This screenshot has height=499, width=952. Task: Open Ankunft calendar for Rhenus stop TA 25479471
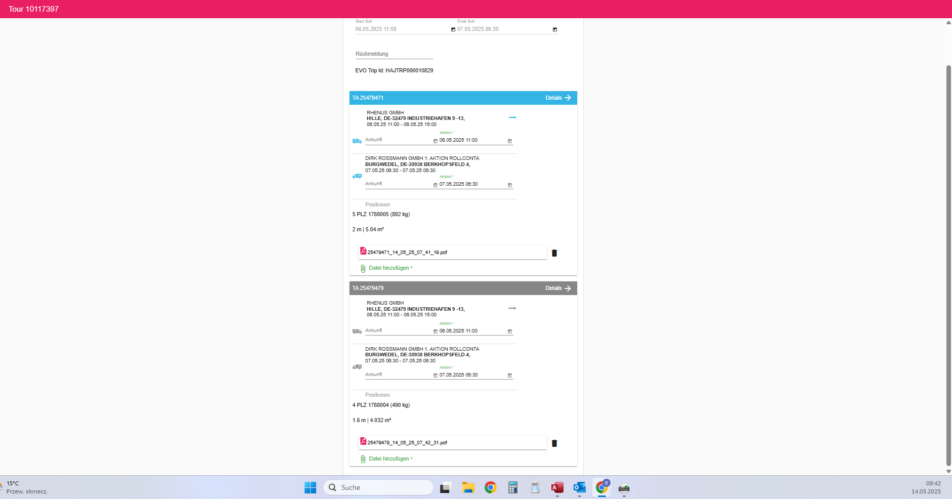(435, 141)
